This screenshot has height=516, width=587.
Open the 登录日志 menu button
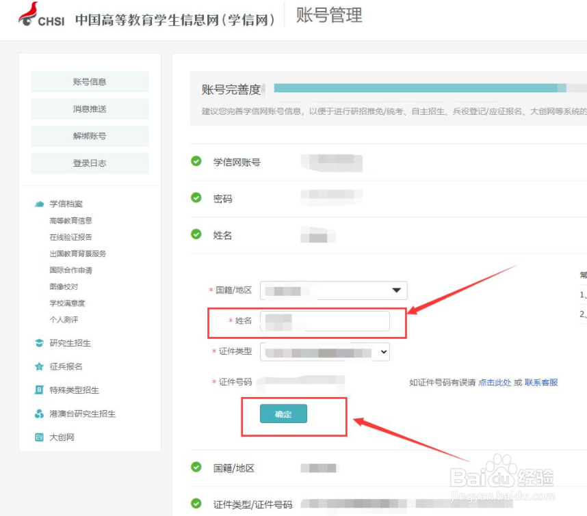[x=90, y=163]
